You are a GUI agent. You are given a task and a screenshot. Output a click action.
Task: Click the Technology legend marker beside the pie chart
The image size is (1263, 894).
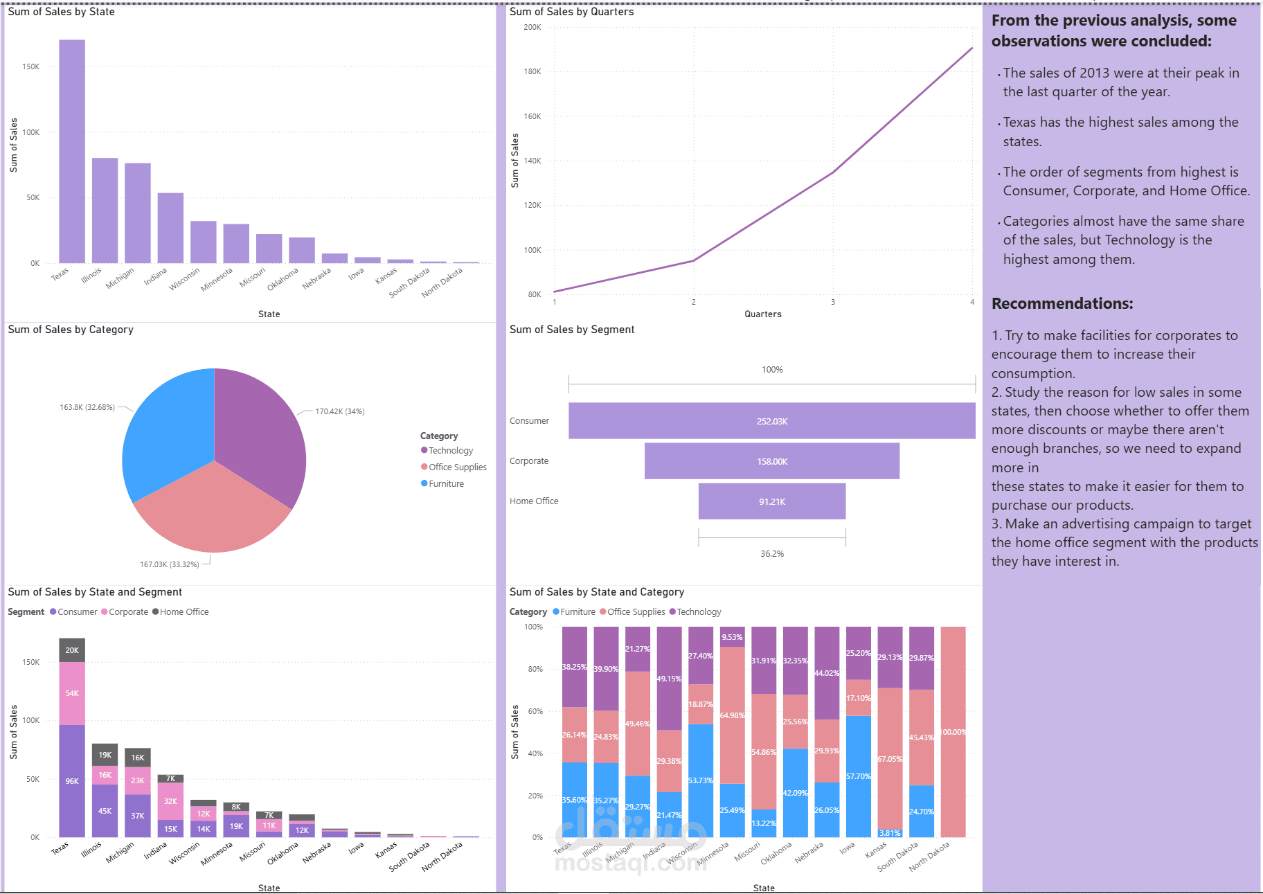tap(424, 450)
